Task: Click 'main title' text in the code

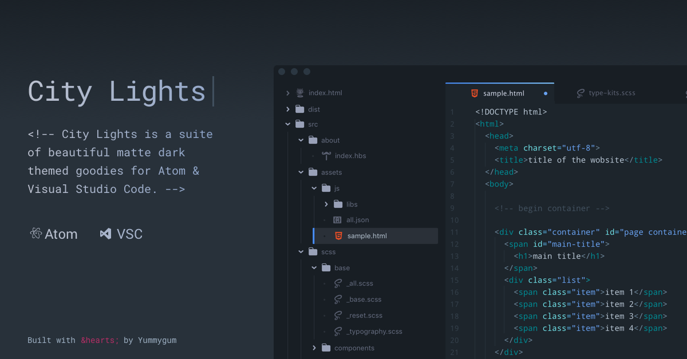Action: (x=556, y=256)
